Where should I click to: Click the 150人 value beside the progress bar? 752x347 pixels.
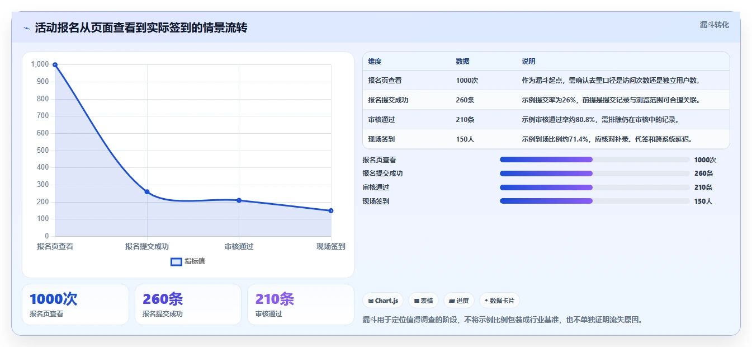(x=703, y=201)
